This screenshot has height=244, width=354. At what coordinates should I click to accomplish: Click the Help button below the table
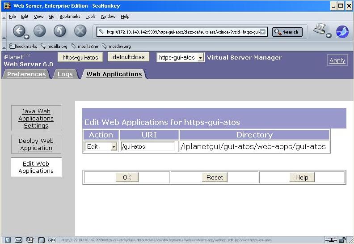click(x=302, y=177)
